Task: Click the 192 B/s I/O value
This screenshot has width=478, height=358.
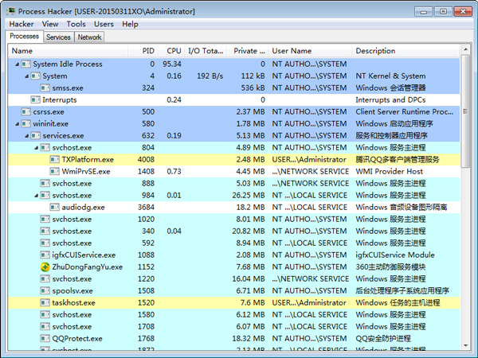Action: pyautogui.click(x=210, y=76)
